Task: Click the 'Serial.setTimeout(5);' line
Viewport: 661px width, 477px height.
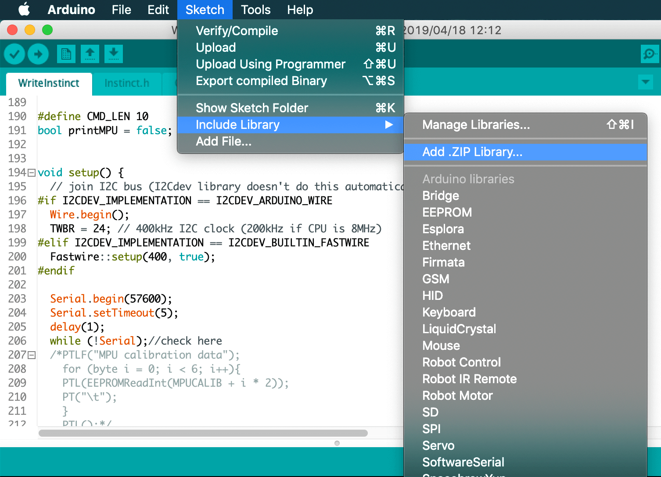Action: click(114, 313)
